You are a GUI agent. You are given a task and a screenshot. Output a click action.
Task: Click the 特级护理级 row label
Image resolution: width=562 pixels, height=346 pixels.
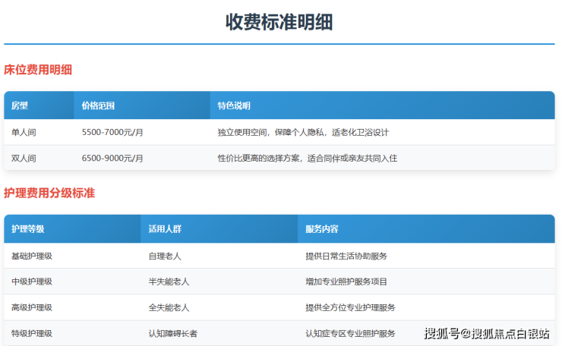tap(32, 333)
